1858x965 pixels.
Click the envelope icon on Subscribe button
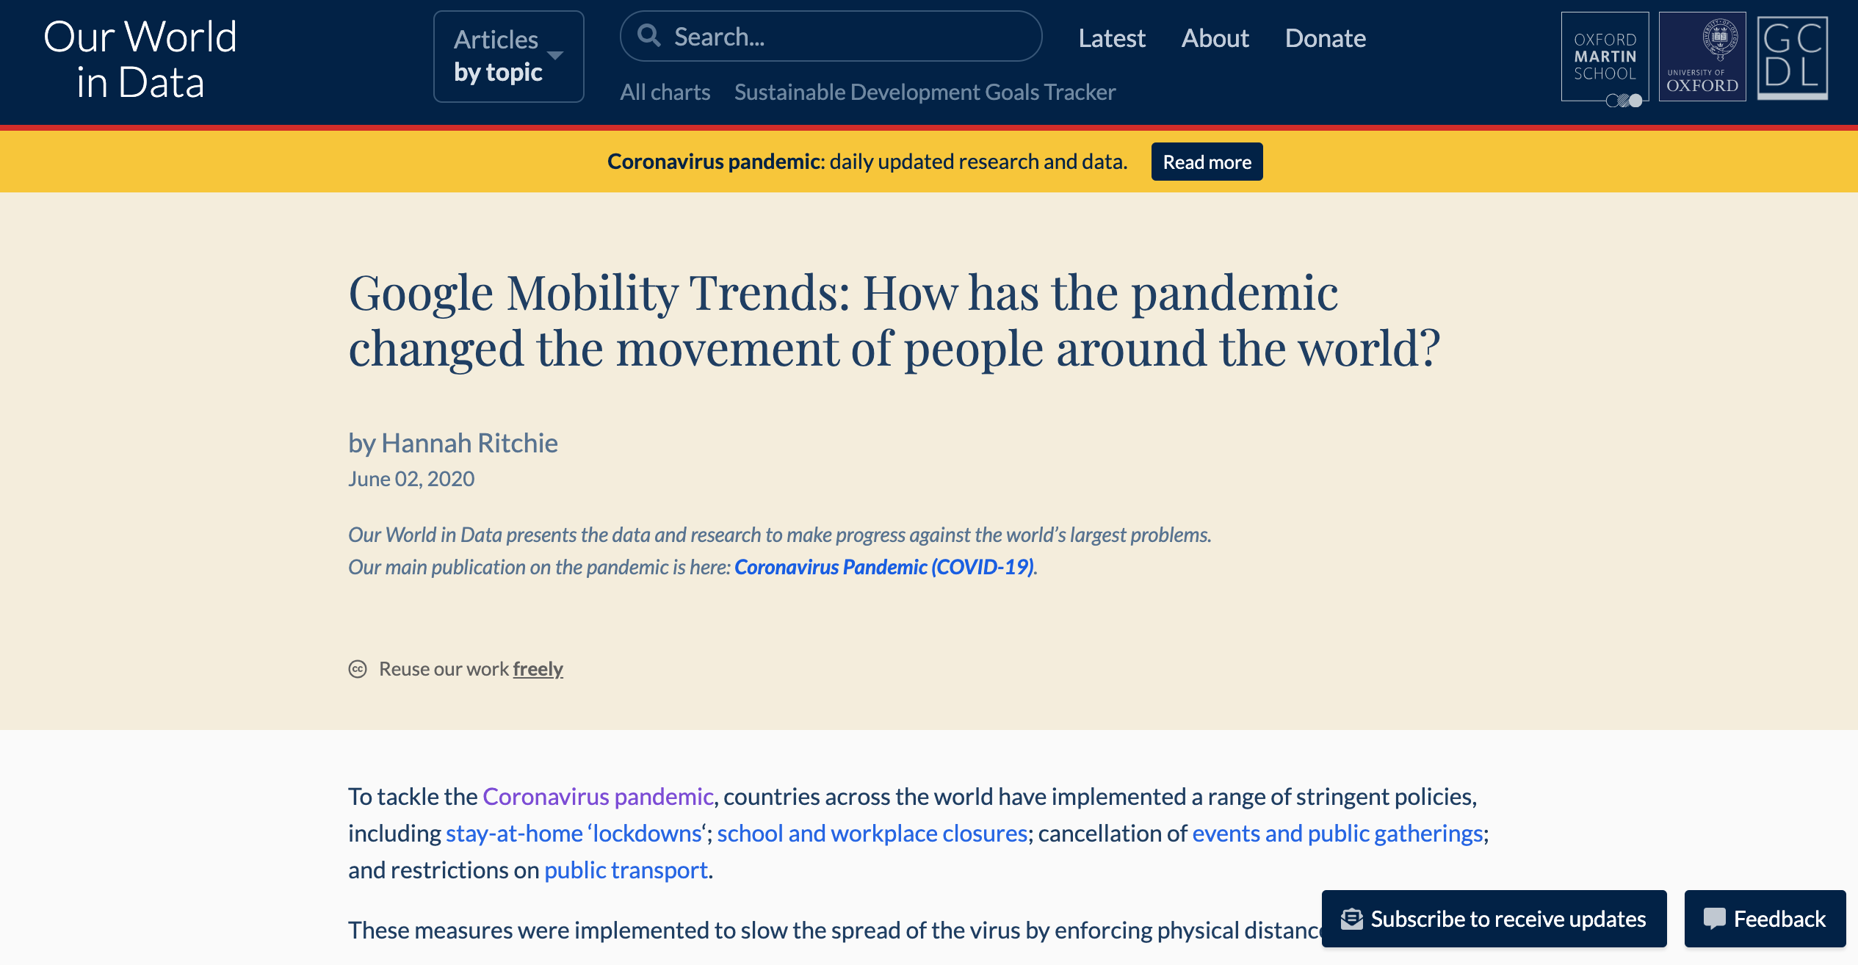[x=1351, y=919]
